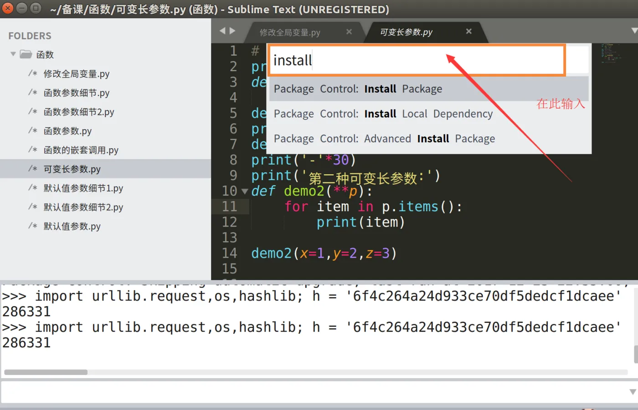Close the Sublime Text window
Viewport: 638px width, 410px height.
coord(8,8)
